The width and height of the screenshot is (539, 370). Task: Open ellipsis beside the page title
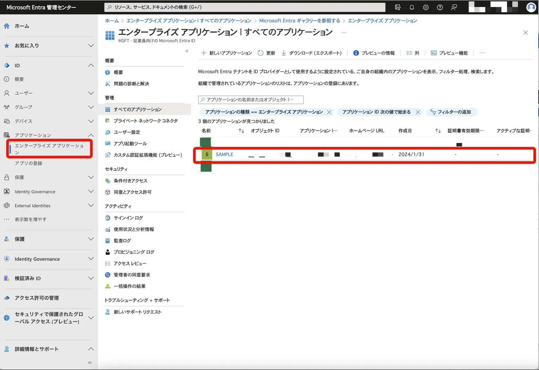point(344,33)
